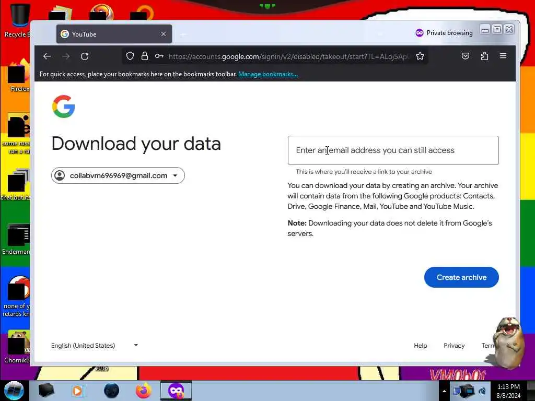Open the Pocket save icon
535x401 pixels.
[x=466, y=56]
